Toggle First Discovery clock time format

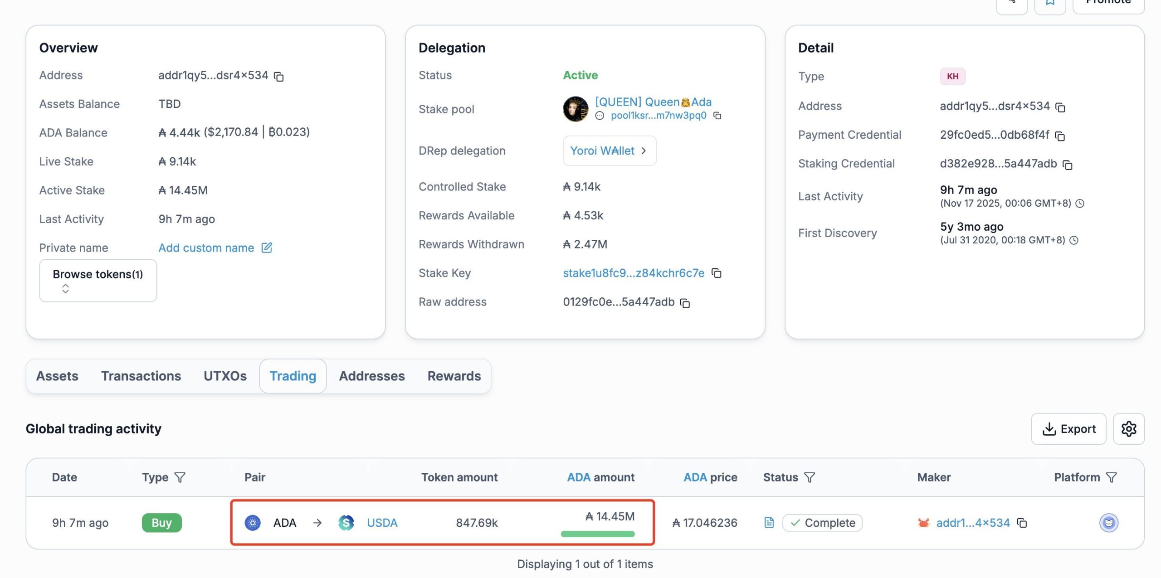click(x=1074, y=240)
